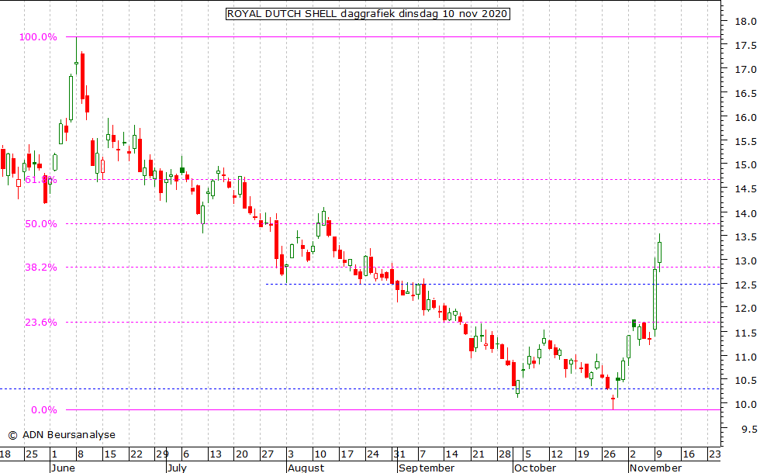The width and height of the screenshot is (760, 473).
Task: Click the 16.5 price axis value
Action: click(745, 93)
